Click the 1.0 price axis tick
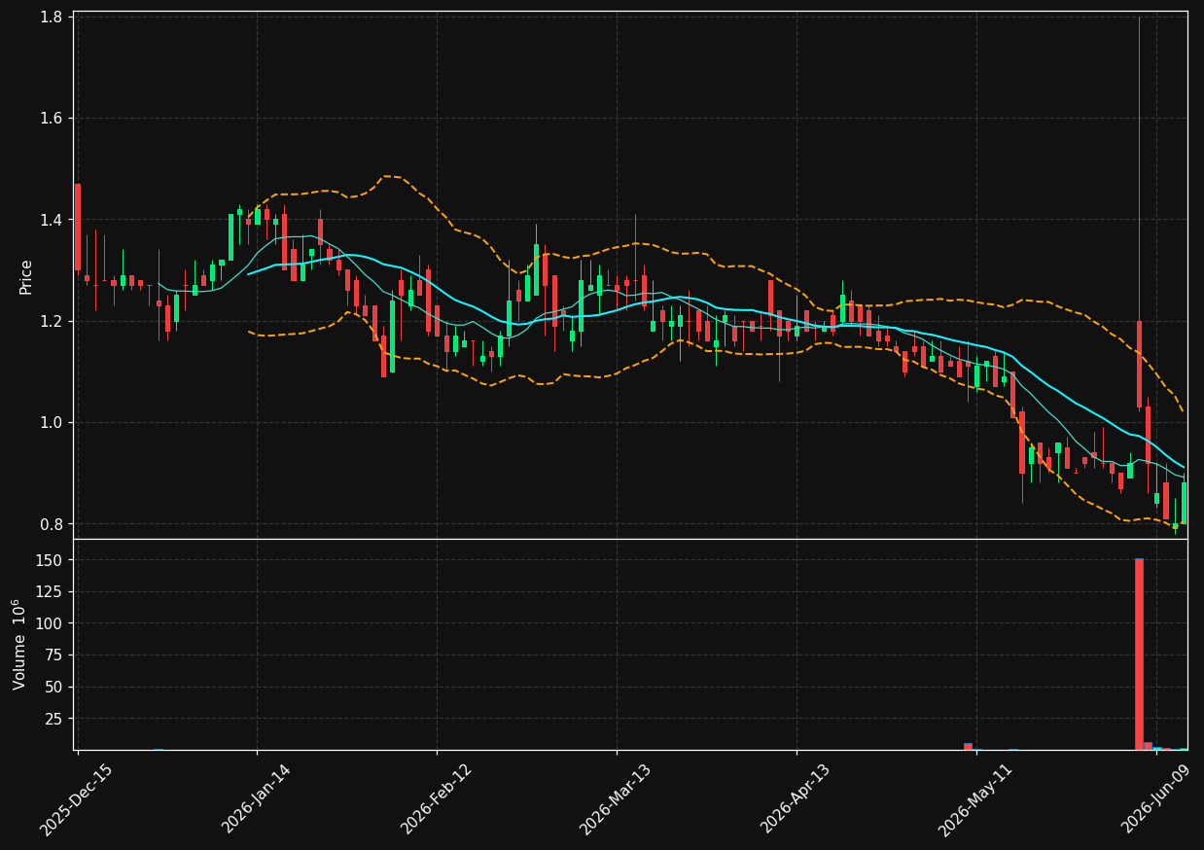 click(53, 422)
